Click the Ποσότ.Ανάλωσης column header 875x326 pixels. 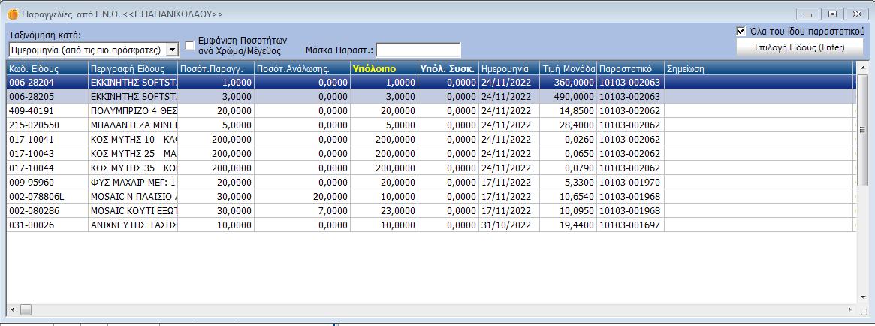pyautogui.click(x=302, y=68)
